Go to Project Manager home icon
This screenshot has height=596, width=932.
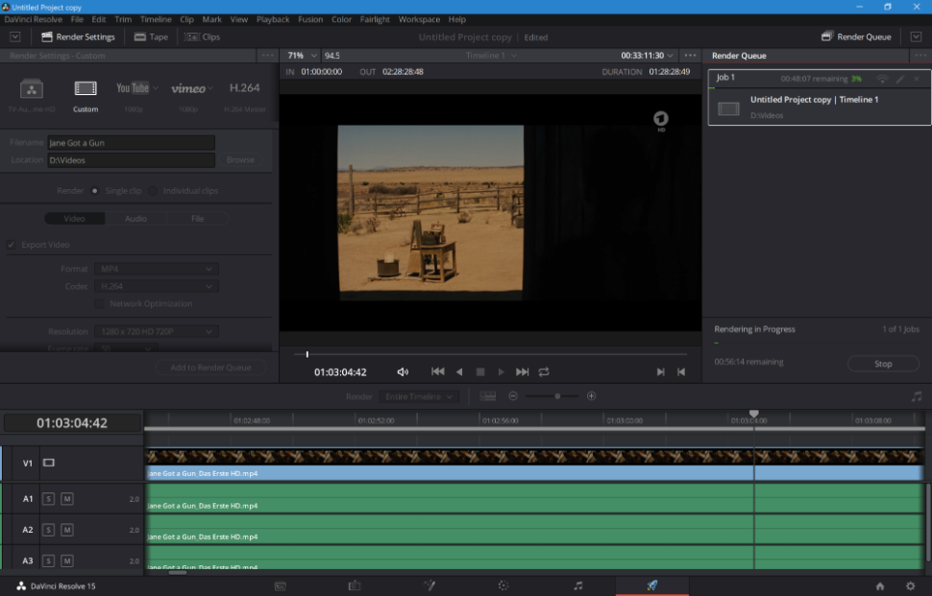tap(880, 585)
